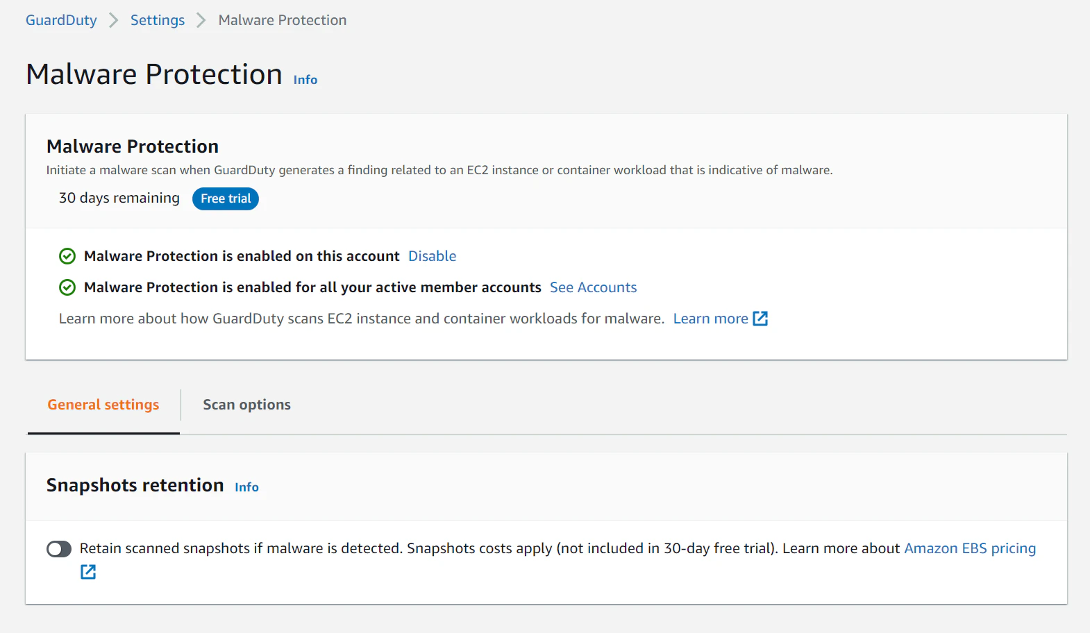This screenshot has height=633, width=1090.
Task: Open Info next to Snapshots retention
Action: coord(246,487)
